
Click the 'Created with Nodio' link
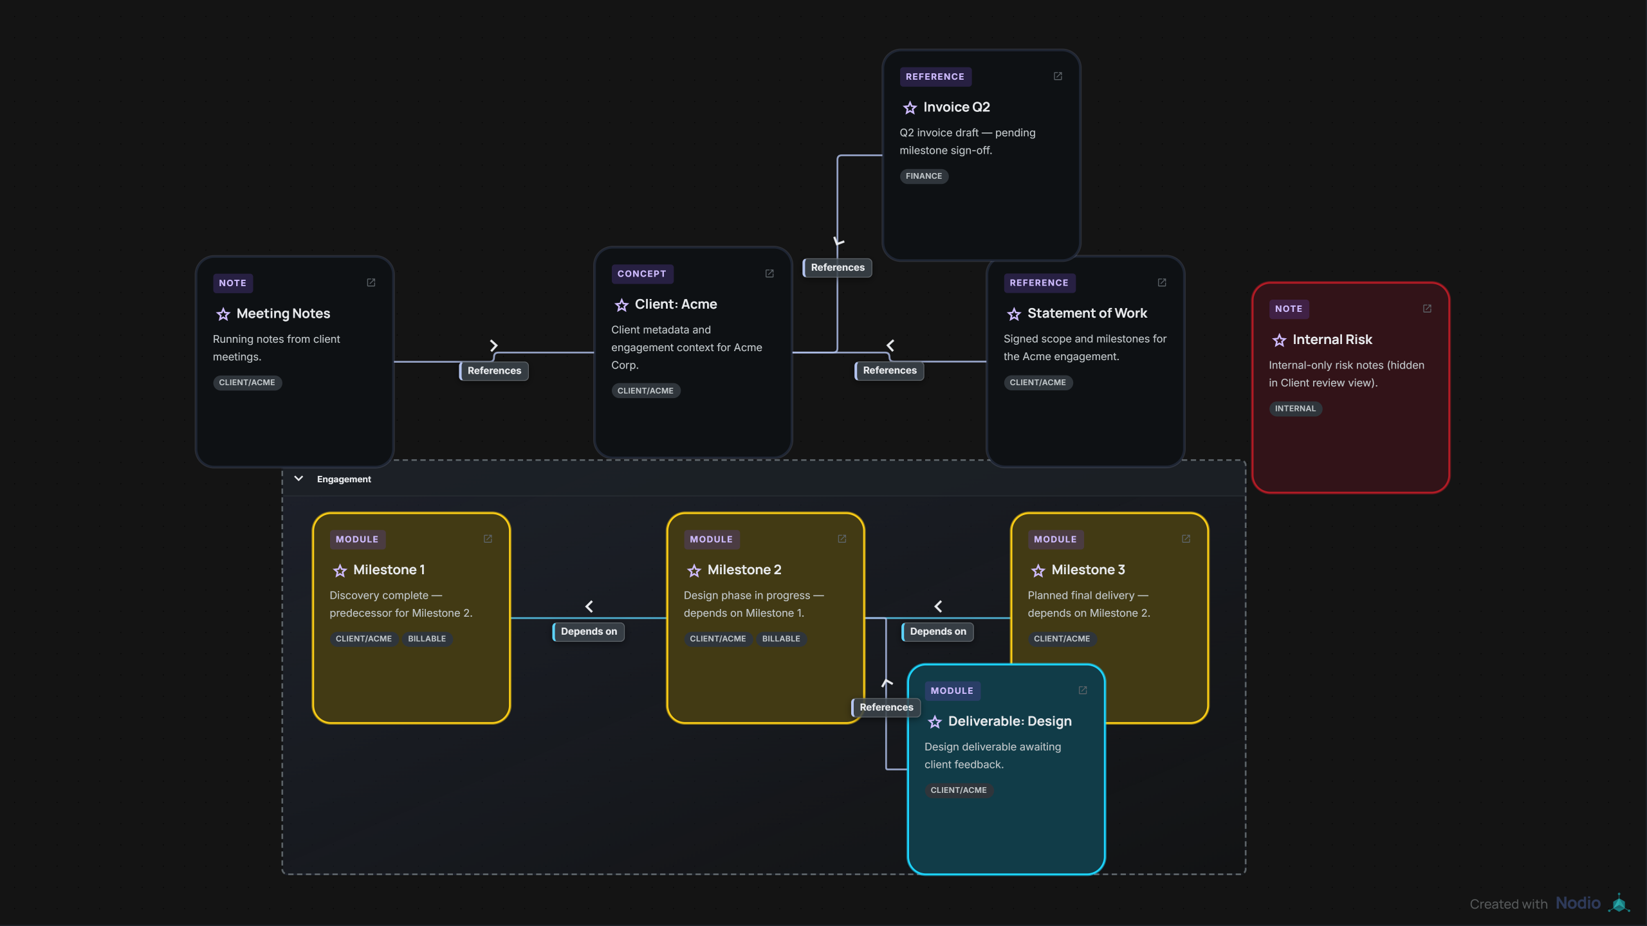pos(1549,903)
